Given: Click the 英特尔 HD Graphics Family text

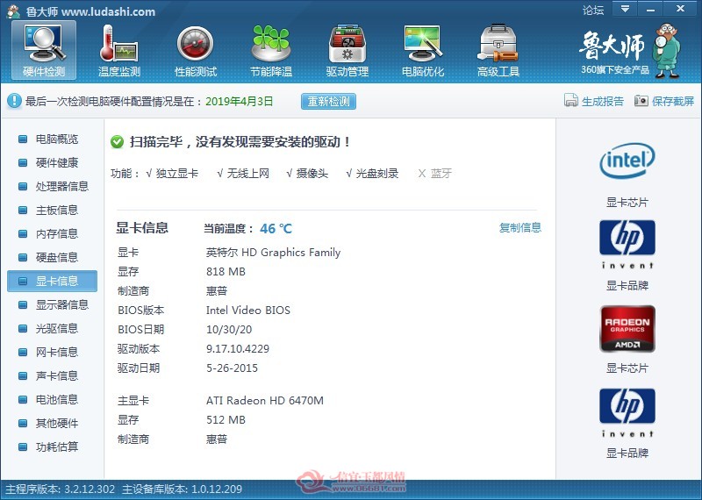Looking at the screenshot, I should (273, 253).
